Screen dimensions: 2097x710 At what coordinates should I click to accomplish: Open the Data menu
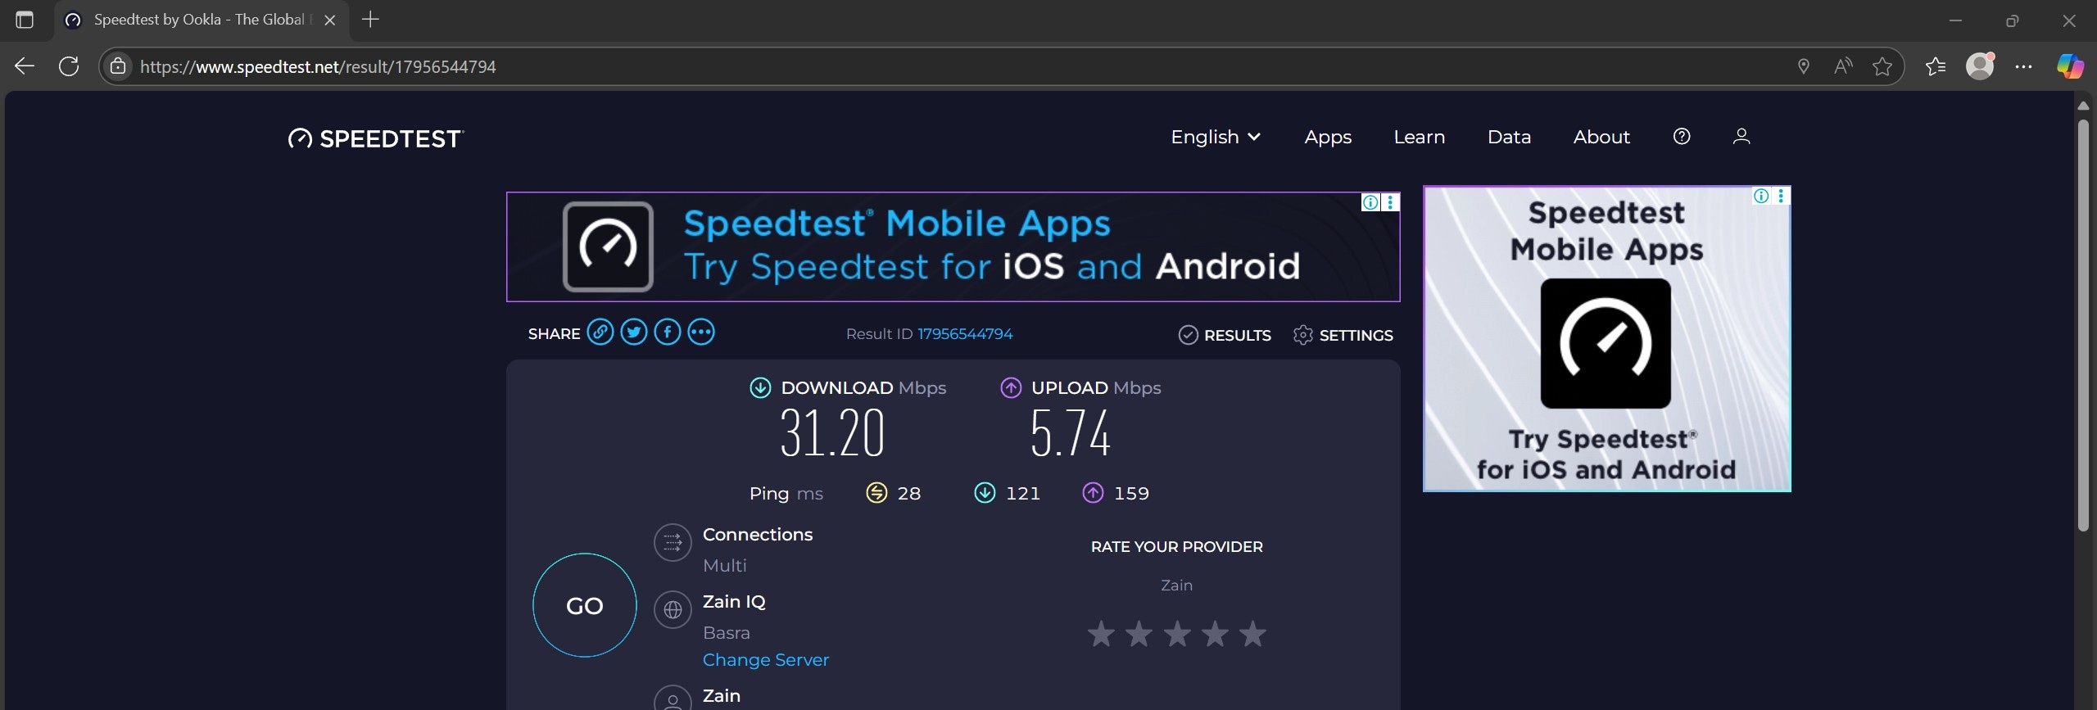1509,137
